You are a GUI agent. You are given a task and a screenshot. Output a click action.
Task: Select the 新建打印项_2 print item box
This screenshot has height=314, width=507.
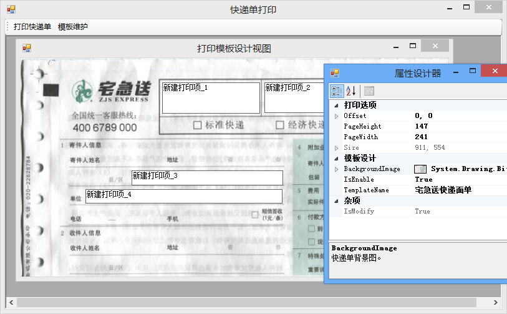294,98
